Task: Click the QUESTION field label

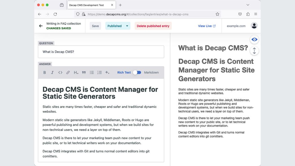Action: pos(46,43)
